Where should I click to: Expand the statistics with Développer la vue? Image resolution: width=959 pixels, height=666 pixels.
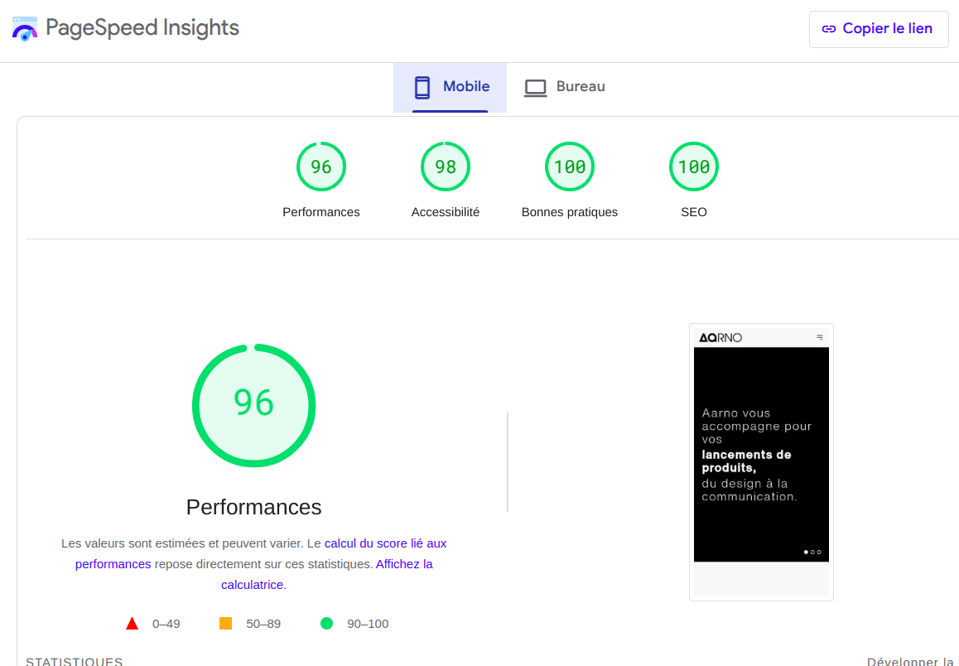click(x=911, y=661)
